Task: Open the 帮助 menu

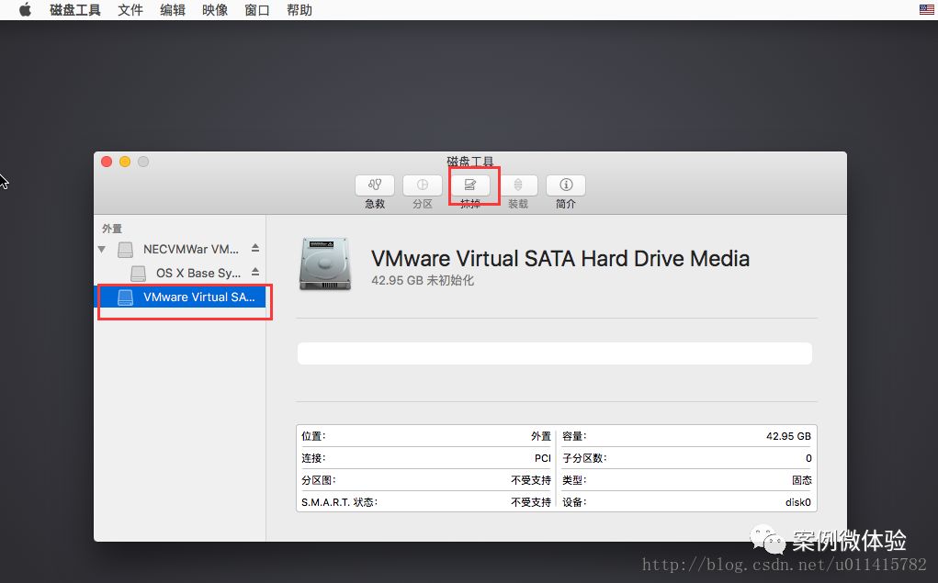Action: (299, 10)
